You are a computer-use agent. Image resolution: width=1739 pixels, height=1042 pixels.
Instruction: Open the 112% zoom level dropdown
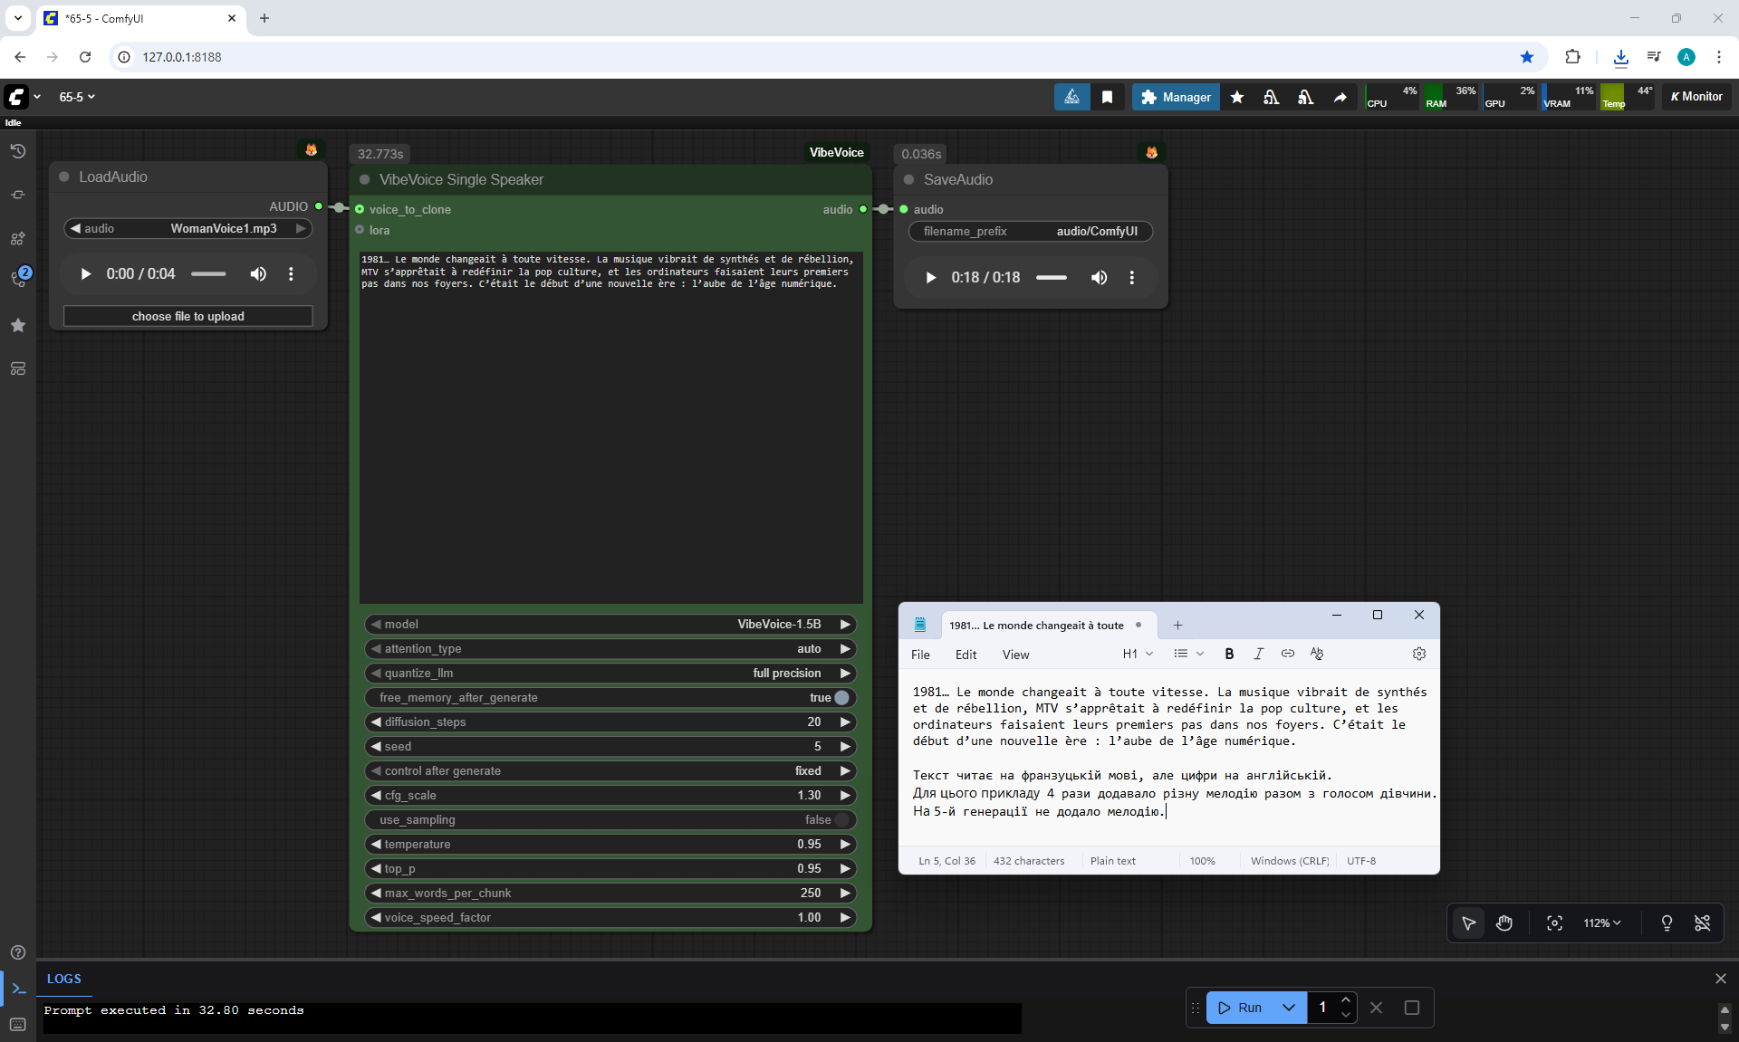click(1601, 923)
